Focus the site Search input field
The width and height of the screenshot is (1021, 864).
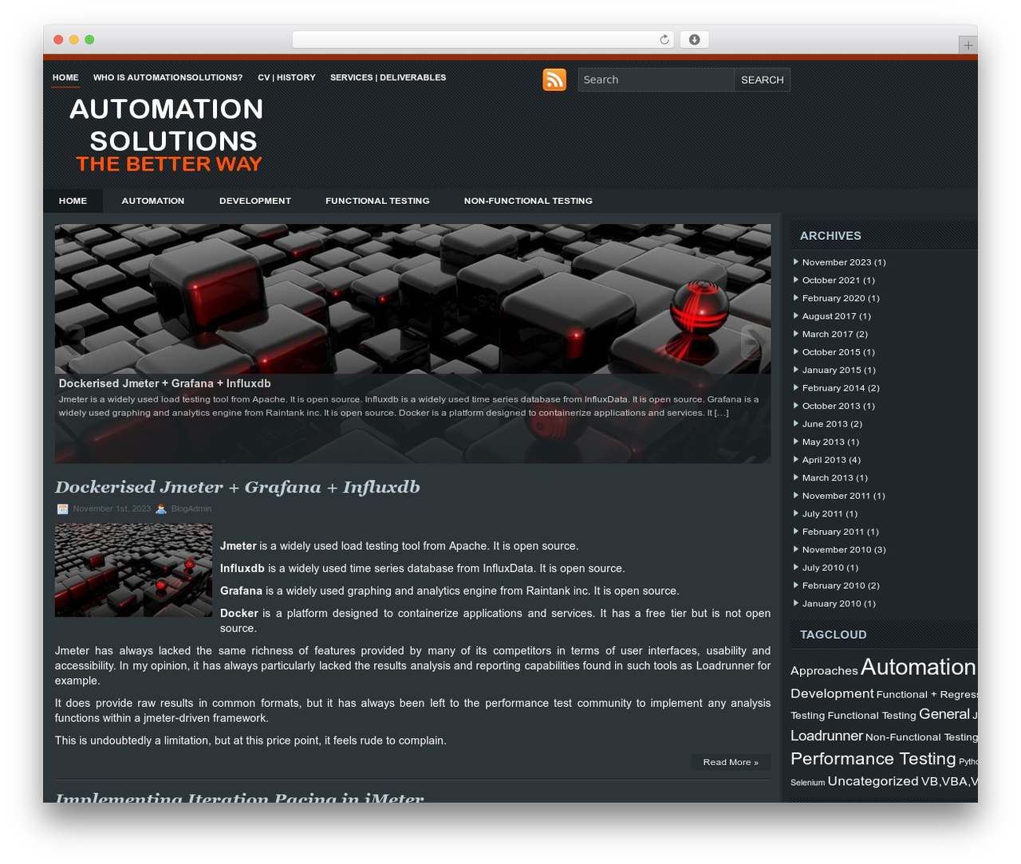pos(656,80)
